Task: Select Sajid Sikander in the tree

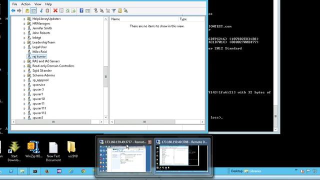Action: point(42,70)
